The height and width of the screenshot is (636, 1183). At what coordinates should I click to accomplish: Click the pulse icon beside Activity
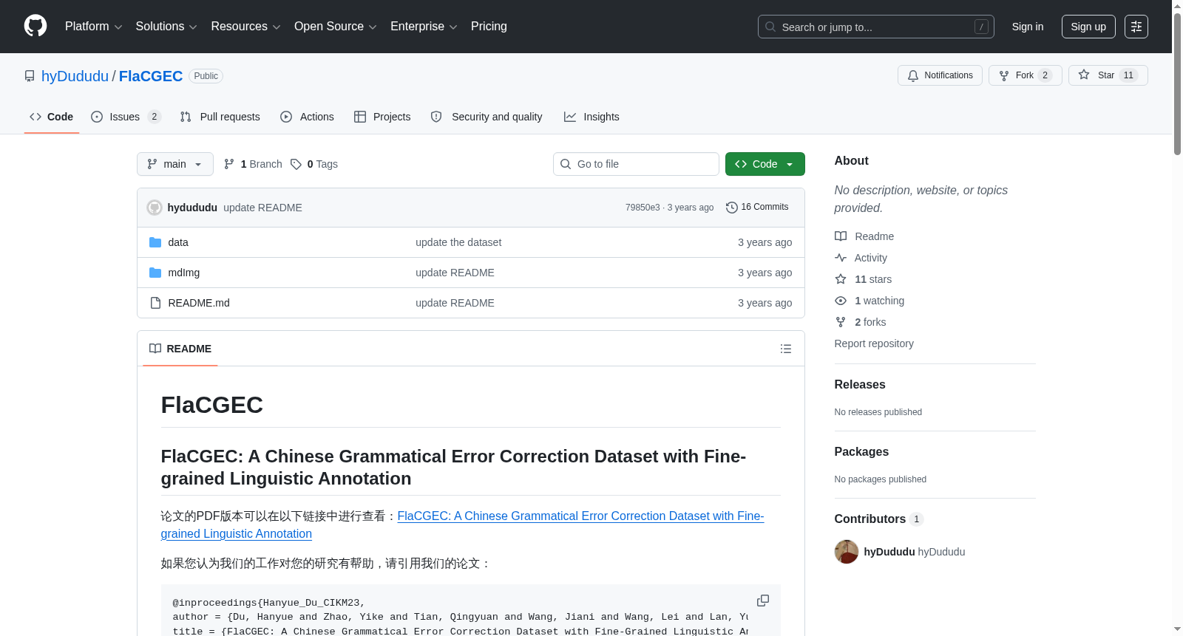coord(841,258)
